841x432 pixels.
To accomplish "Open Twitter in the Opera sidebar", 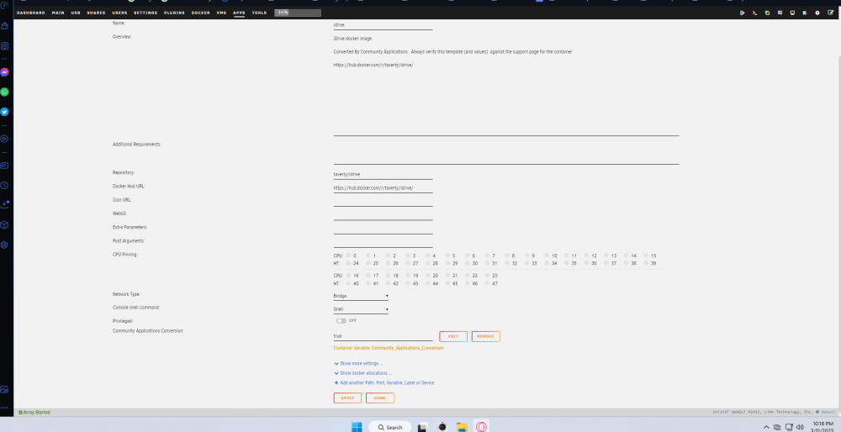I will tap(4, 112).
